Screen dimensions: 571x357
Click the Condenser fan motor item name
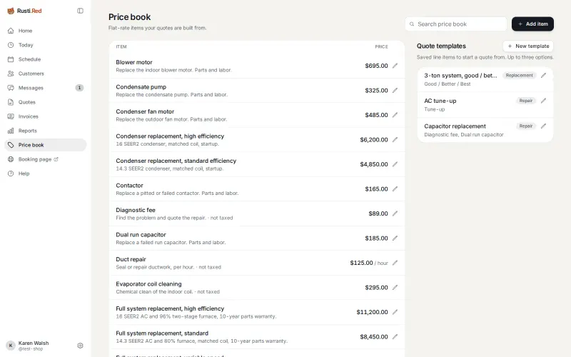[x=145, y=111]
